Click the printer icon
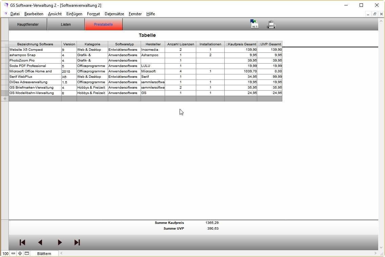Image resolution: width=385 pixels, height=257 pixels. pyautogui.click(x=271, y=24)
